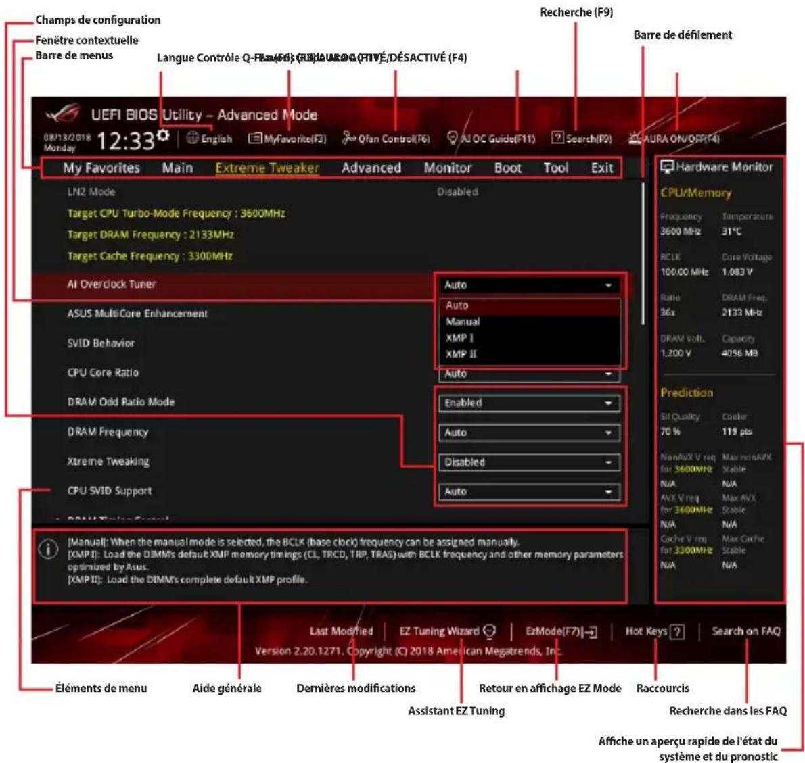Click the Hardware Monitor screen icon
The width and height of the screenshot is (805, 763).
[x=667, y=166]
